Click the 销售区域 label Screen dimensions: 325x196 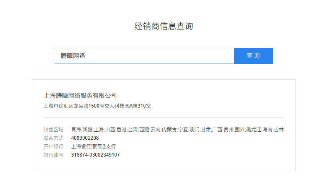click(54, 130)
